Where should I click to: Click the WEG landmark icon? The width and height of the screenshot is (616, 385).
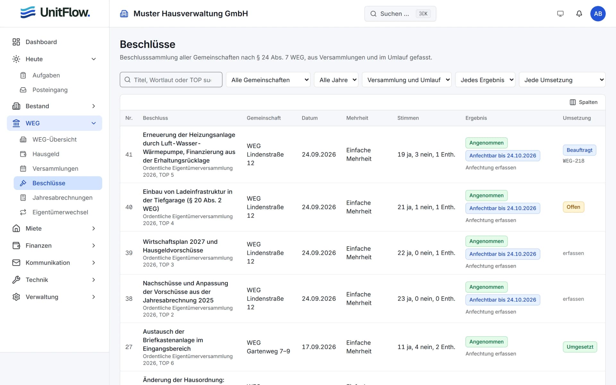[16, 123]
